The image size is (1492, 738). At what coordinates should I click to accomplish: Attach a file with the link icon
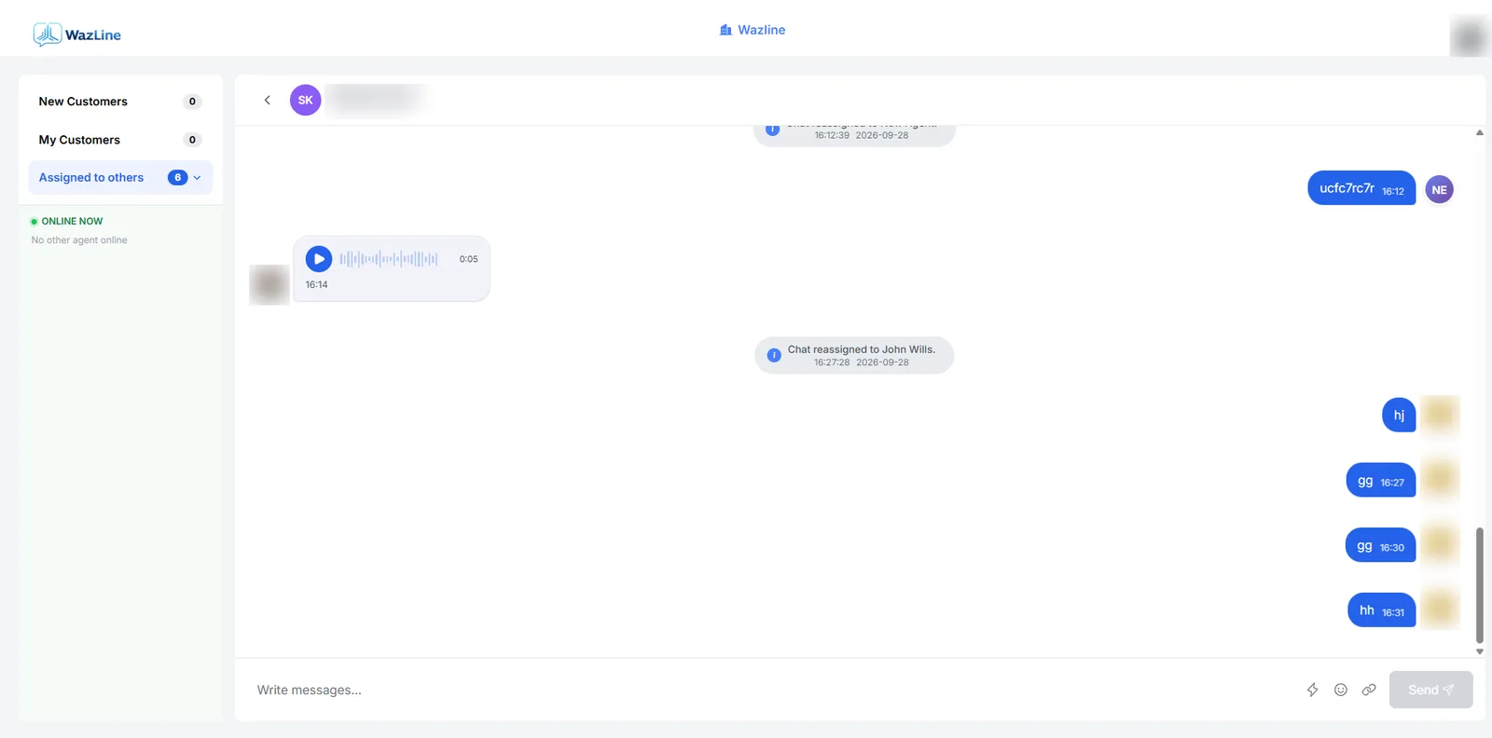[1369, 690]
